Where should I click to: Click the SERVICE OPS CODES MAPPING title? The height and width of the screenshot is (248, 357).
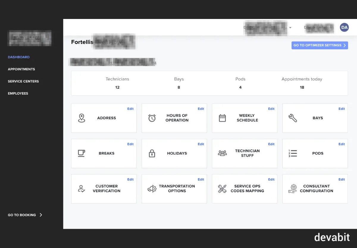click(x=247, y=189)
